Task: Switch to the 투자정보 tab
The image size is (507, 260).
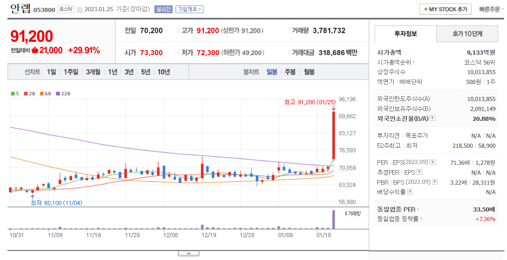Action: 405,34
